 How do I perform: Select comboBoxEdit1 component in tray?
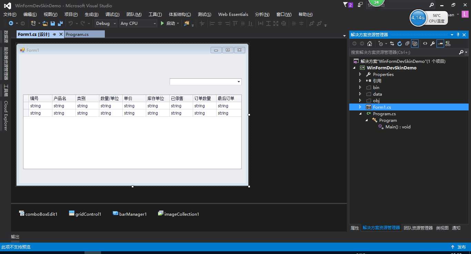click(38, 214)
